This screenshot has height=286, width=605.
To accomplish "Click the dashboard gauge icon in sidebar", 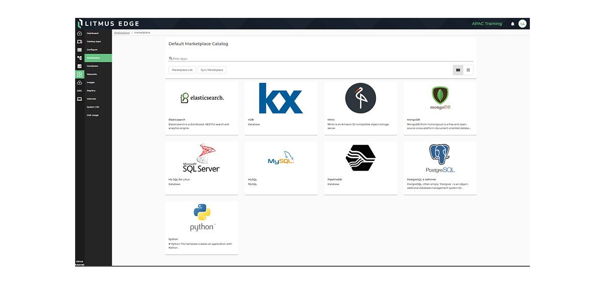I will pyautogui.click(x=79, y=33).
